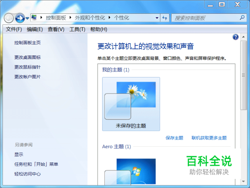Open the 帮助(H) menu
Viewport: 250px width, 188px height.
click(99, 29)
